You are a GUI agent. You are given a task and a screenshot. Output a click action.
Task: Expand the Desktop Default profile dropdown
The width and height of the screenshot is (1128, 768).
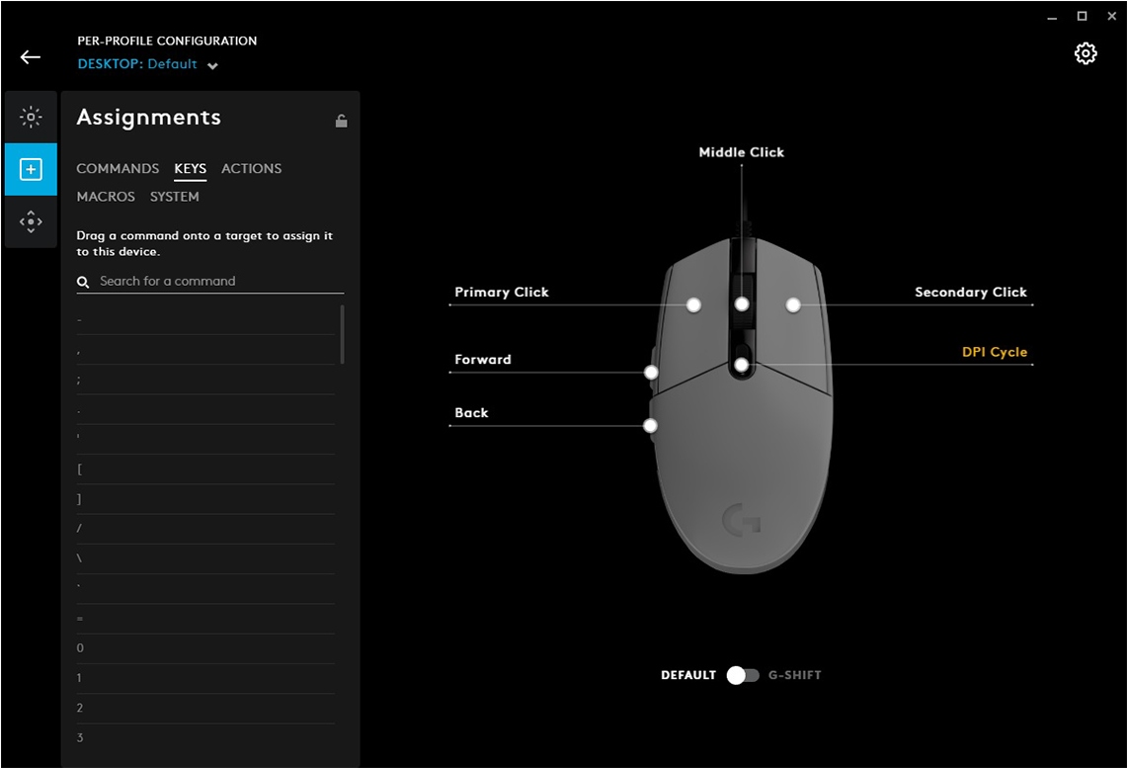(212, 65)
